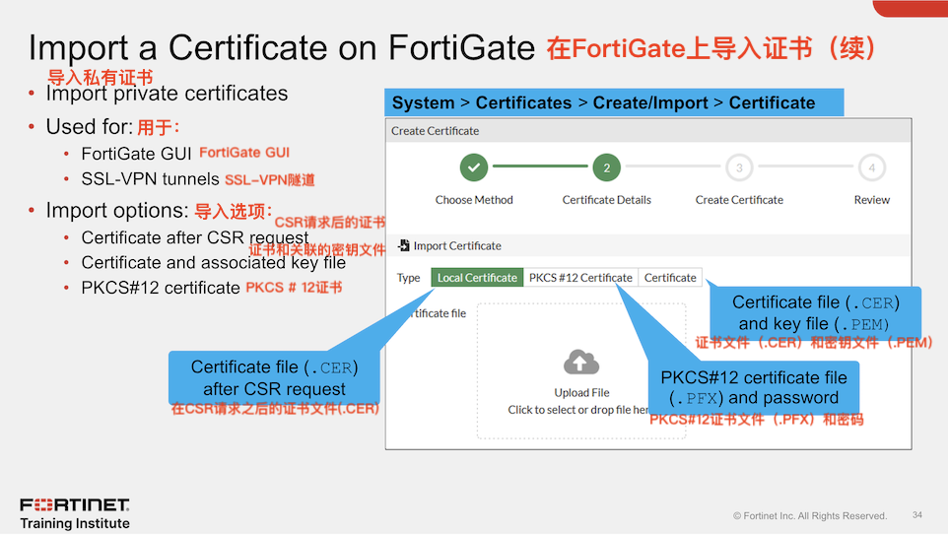Click the completed checkmark step circle

coord(474,167)
